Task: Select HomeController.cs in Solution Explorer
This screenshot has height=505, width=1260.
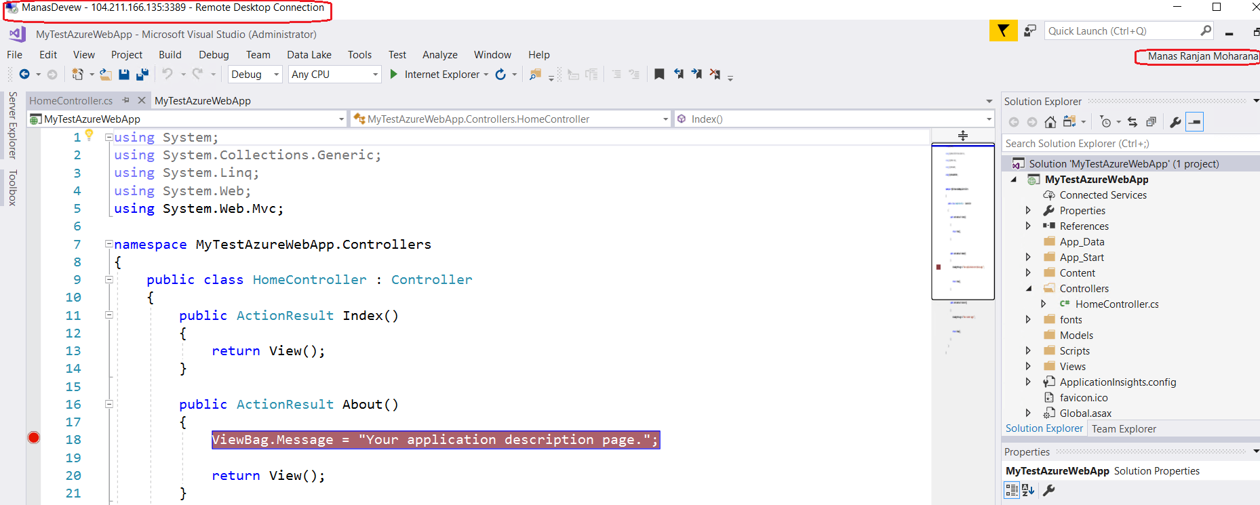Action: pyautogui.click(x=1117, y=304)
